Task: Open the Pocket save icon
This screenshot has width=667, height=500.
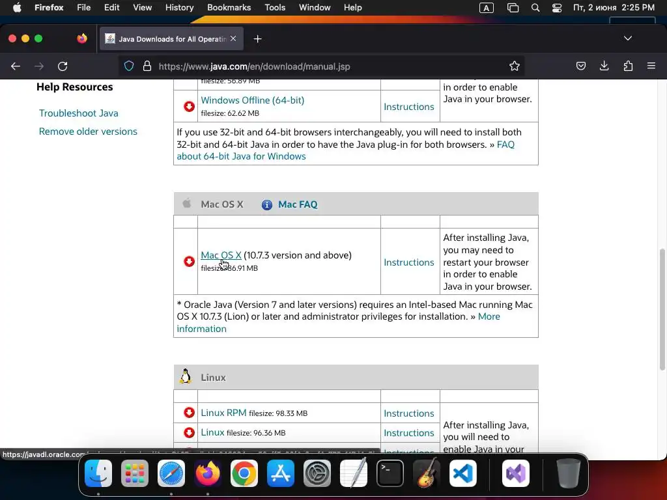Action: pos(580,66)
